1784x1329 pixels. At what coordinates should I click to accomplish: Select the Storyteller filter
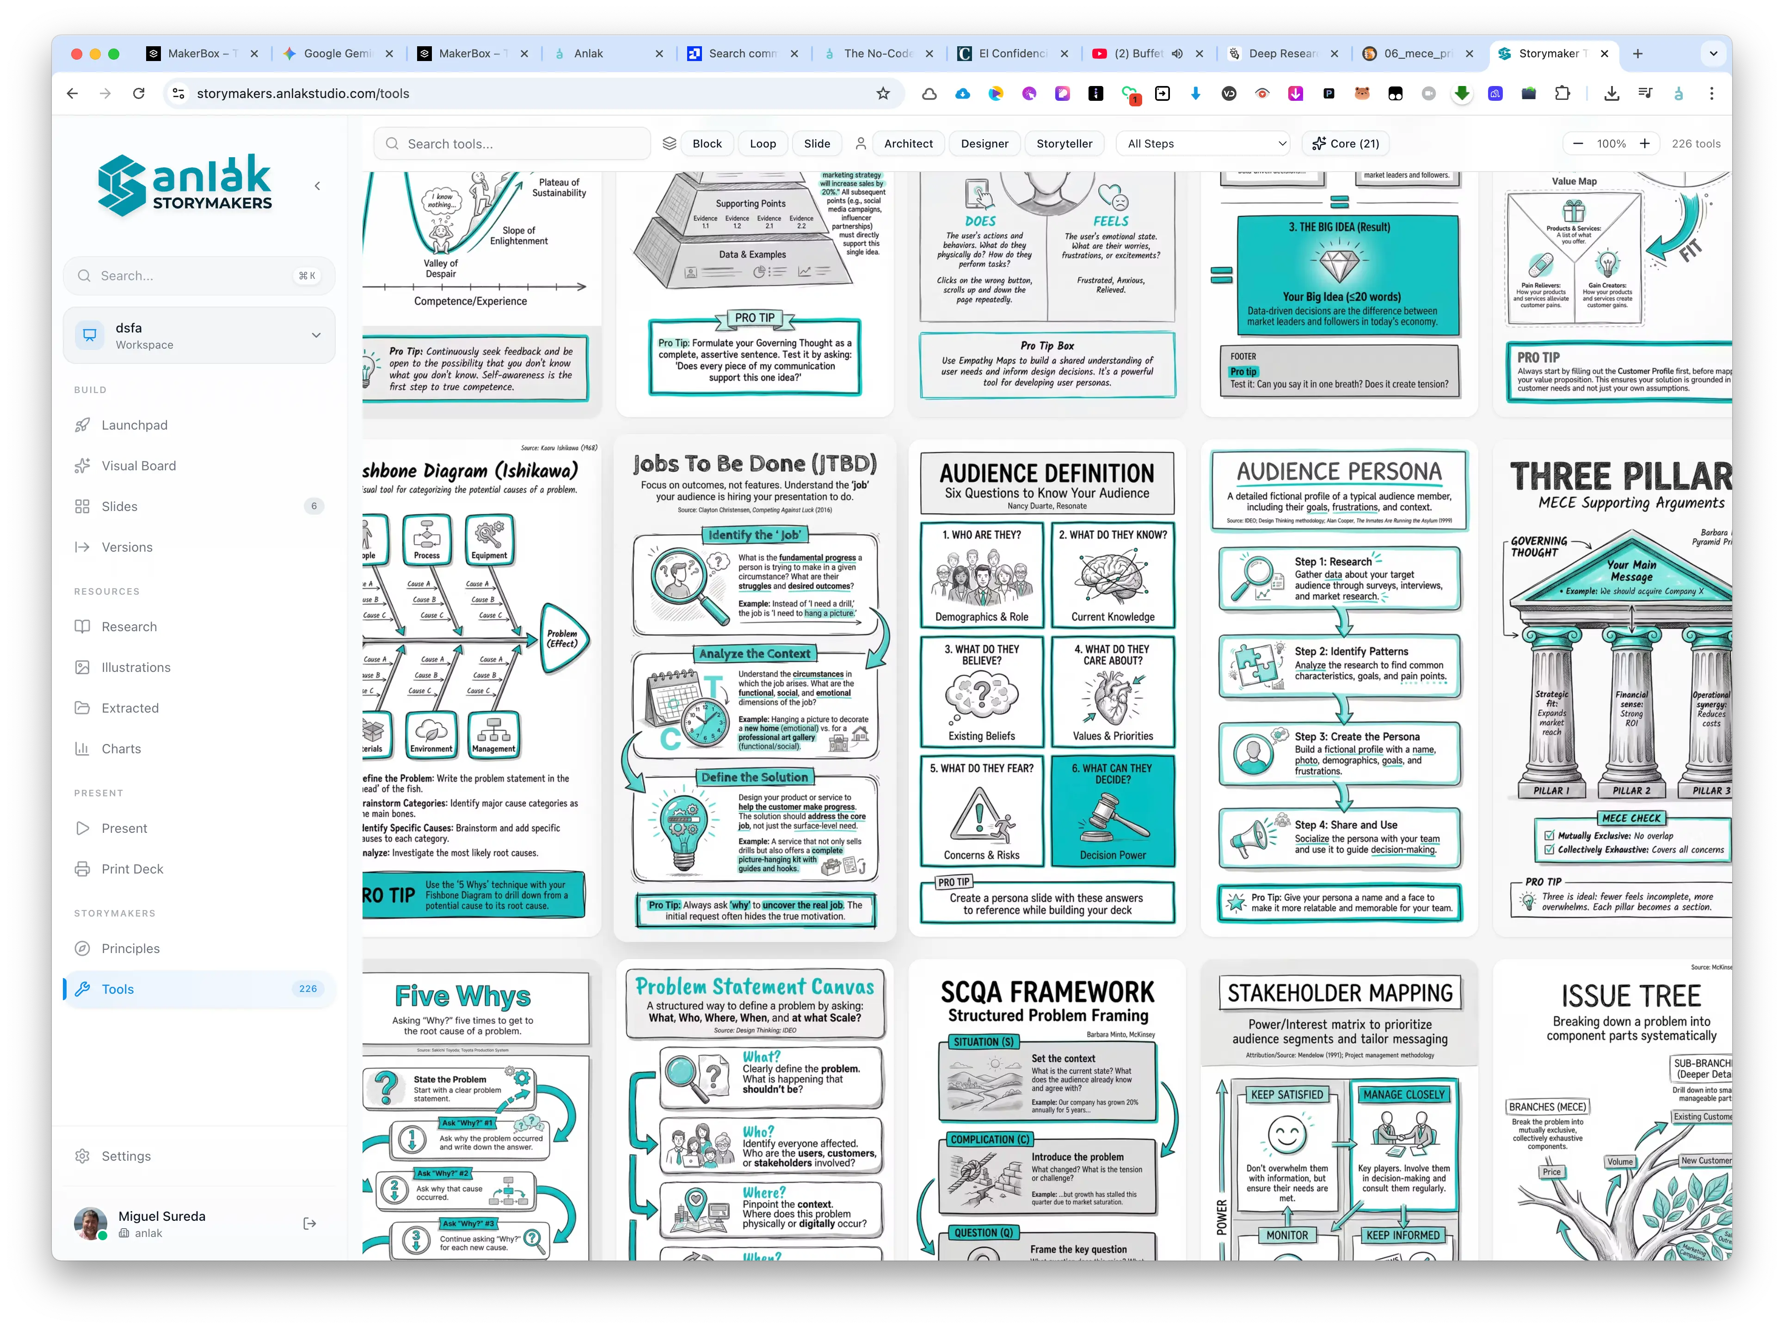point(1064,143)
